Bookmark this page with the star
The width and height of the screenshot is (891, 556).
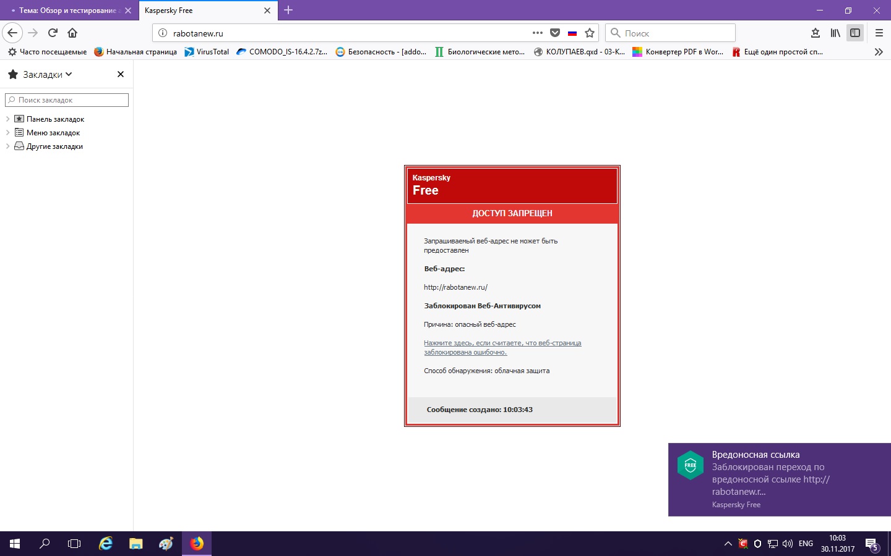pos(590,33)
